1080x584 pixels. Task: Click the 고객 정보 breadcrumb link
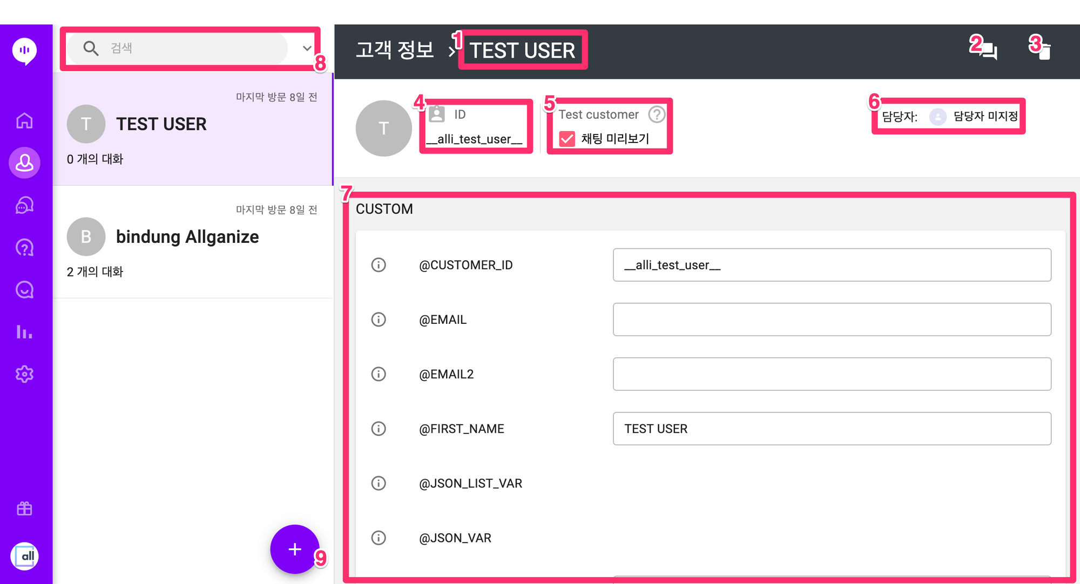point(395,50)
